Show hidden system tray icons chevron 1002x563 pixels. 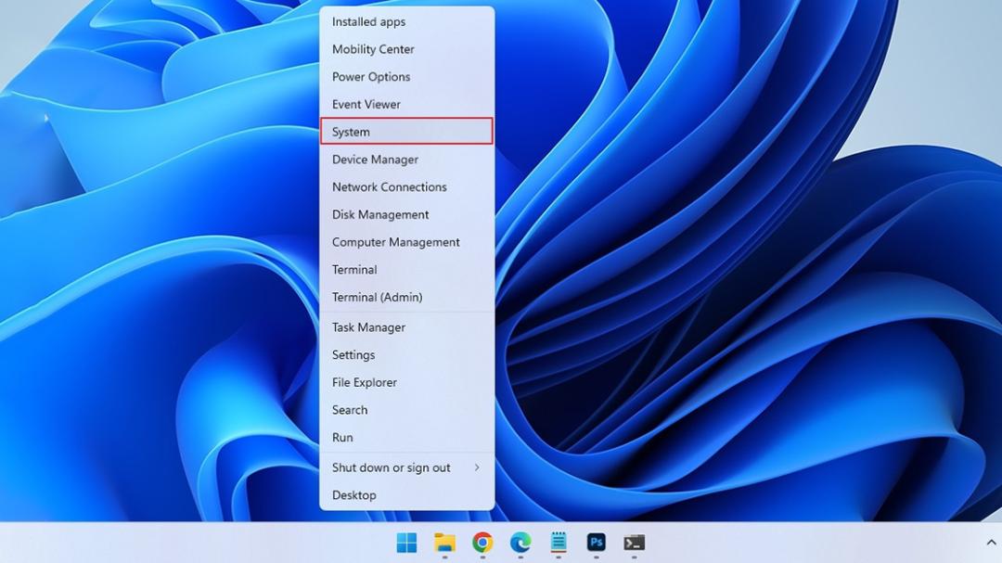992,543
